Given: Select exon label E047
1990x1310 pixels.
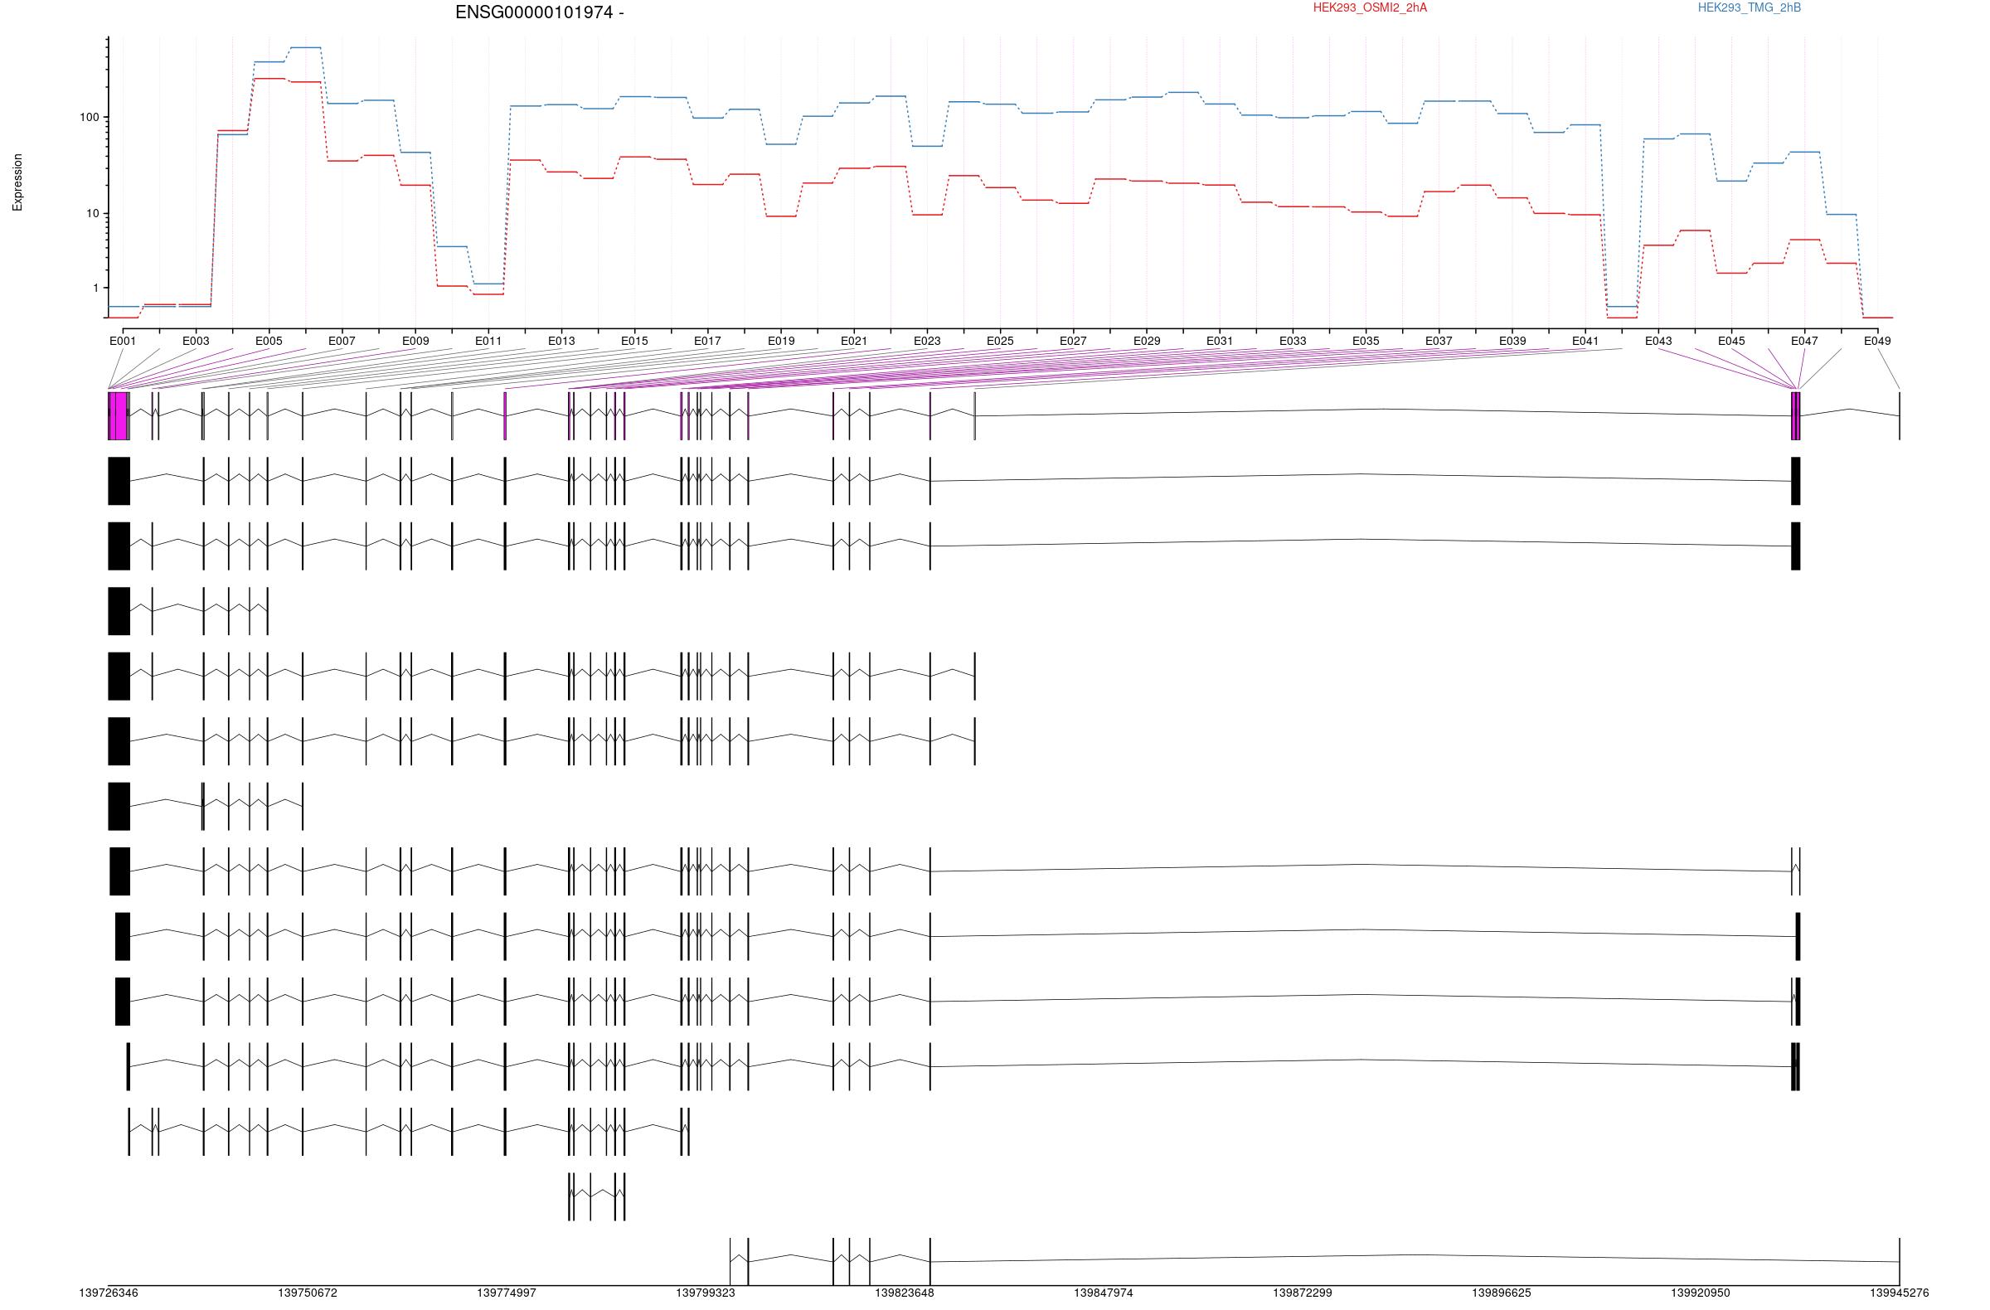Looking at the screenshot, I should (x=1804, y=341).
